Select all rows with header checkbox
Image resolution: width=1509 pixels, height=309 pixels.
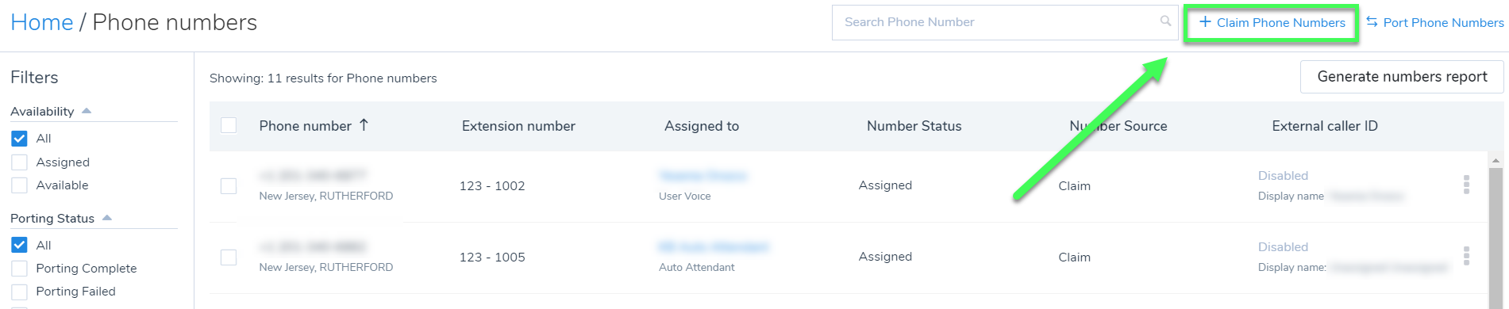point(229,125)
